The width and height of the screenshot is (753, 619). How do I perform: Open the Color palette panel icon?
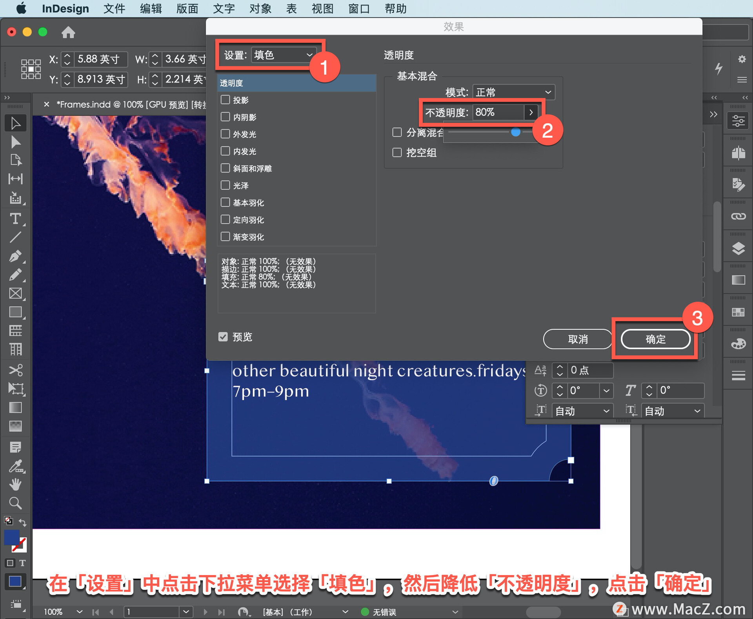pyautogui.click(x=738, y=344)
